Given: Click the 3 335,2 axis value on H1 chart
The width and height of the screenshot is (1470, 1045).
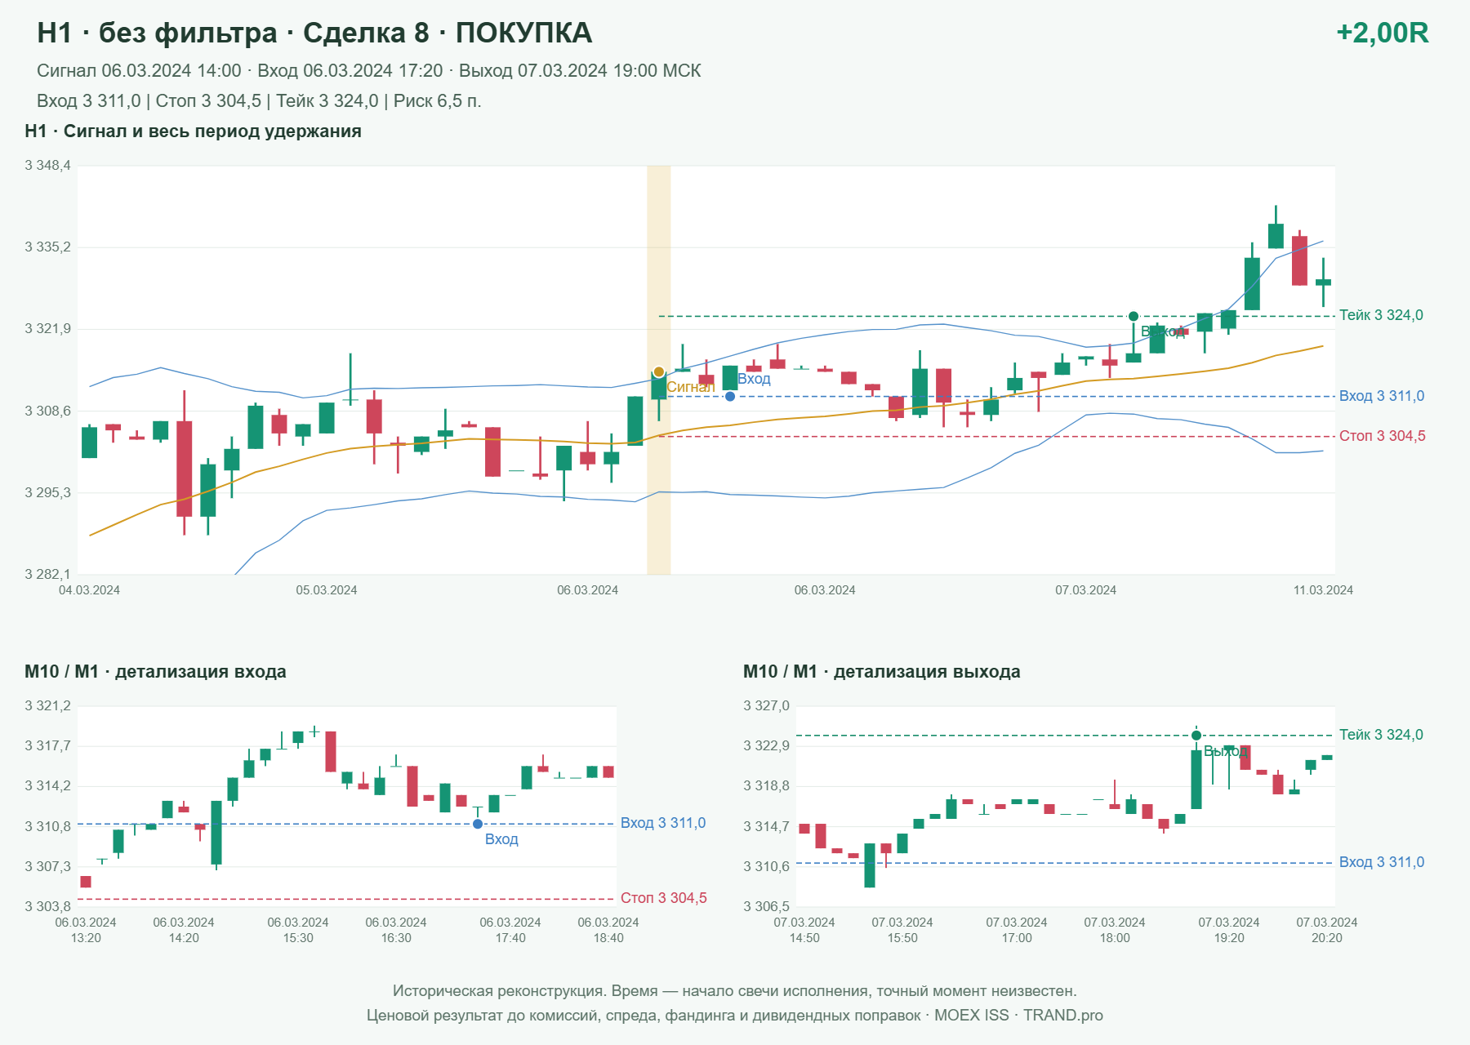Looking at the screenshot, I should click(47, 247).
